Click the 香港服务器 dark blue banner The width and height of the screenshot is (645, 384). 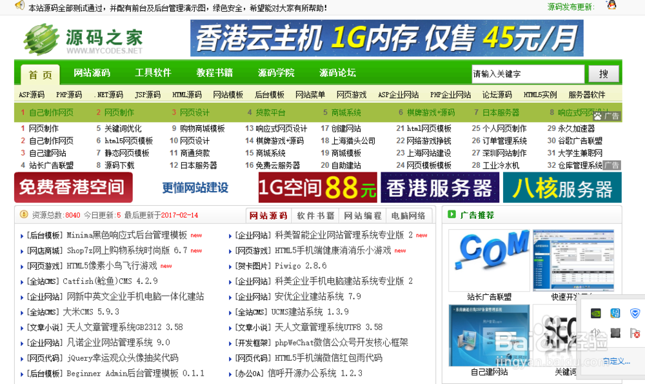pos(440,188)
